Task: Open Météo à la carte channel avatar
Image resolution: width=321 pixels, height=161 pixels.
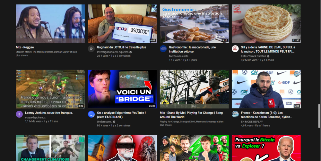Action: (x=163, y=49)
